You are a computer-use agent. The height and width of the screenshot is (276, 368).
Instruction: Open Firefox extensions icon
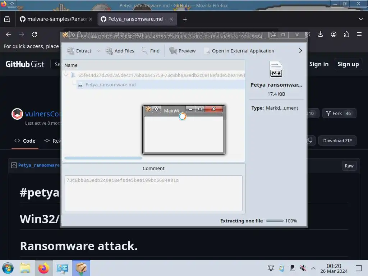point(346,34)
